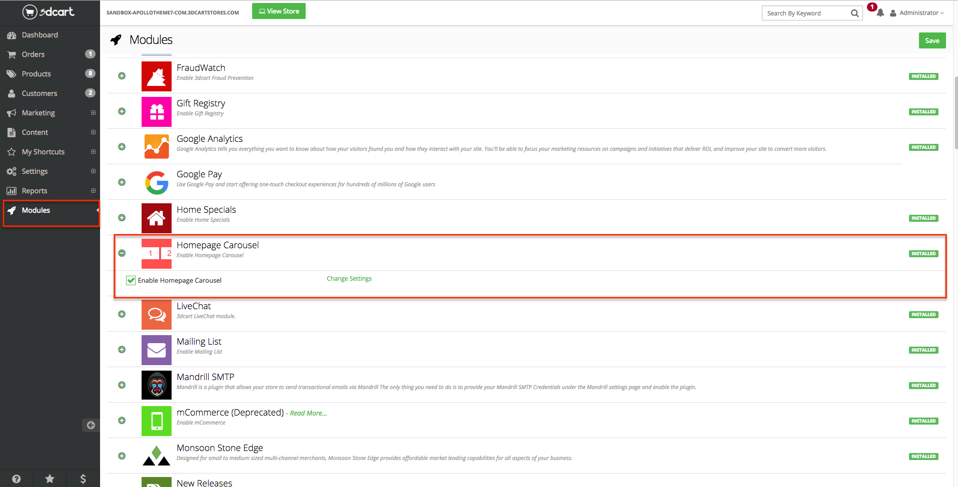This screenshot has height=487, width=958.
Task: Expand the FraudWatch module row
Action: [122, 76]
